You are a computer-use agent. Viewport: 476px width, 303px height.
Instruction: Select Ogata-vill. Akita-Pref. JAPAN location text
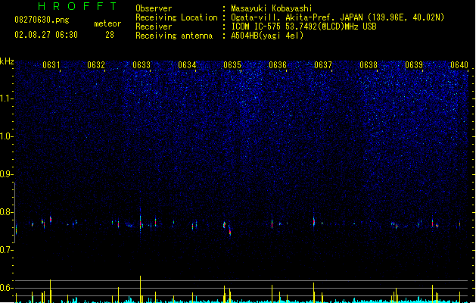tap(338, 17)
